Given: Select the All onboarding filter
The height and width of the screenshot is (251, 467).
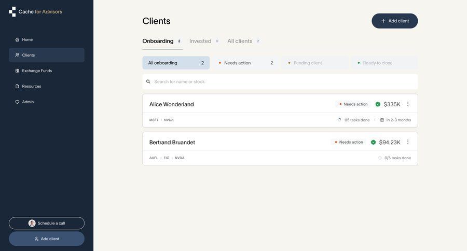Looking at the screenshot, I should pos(176,63).
